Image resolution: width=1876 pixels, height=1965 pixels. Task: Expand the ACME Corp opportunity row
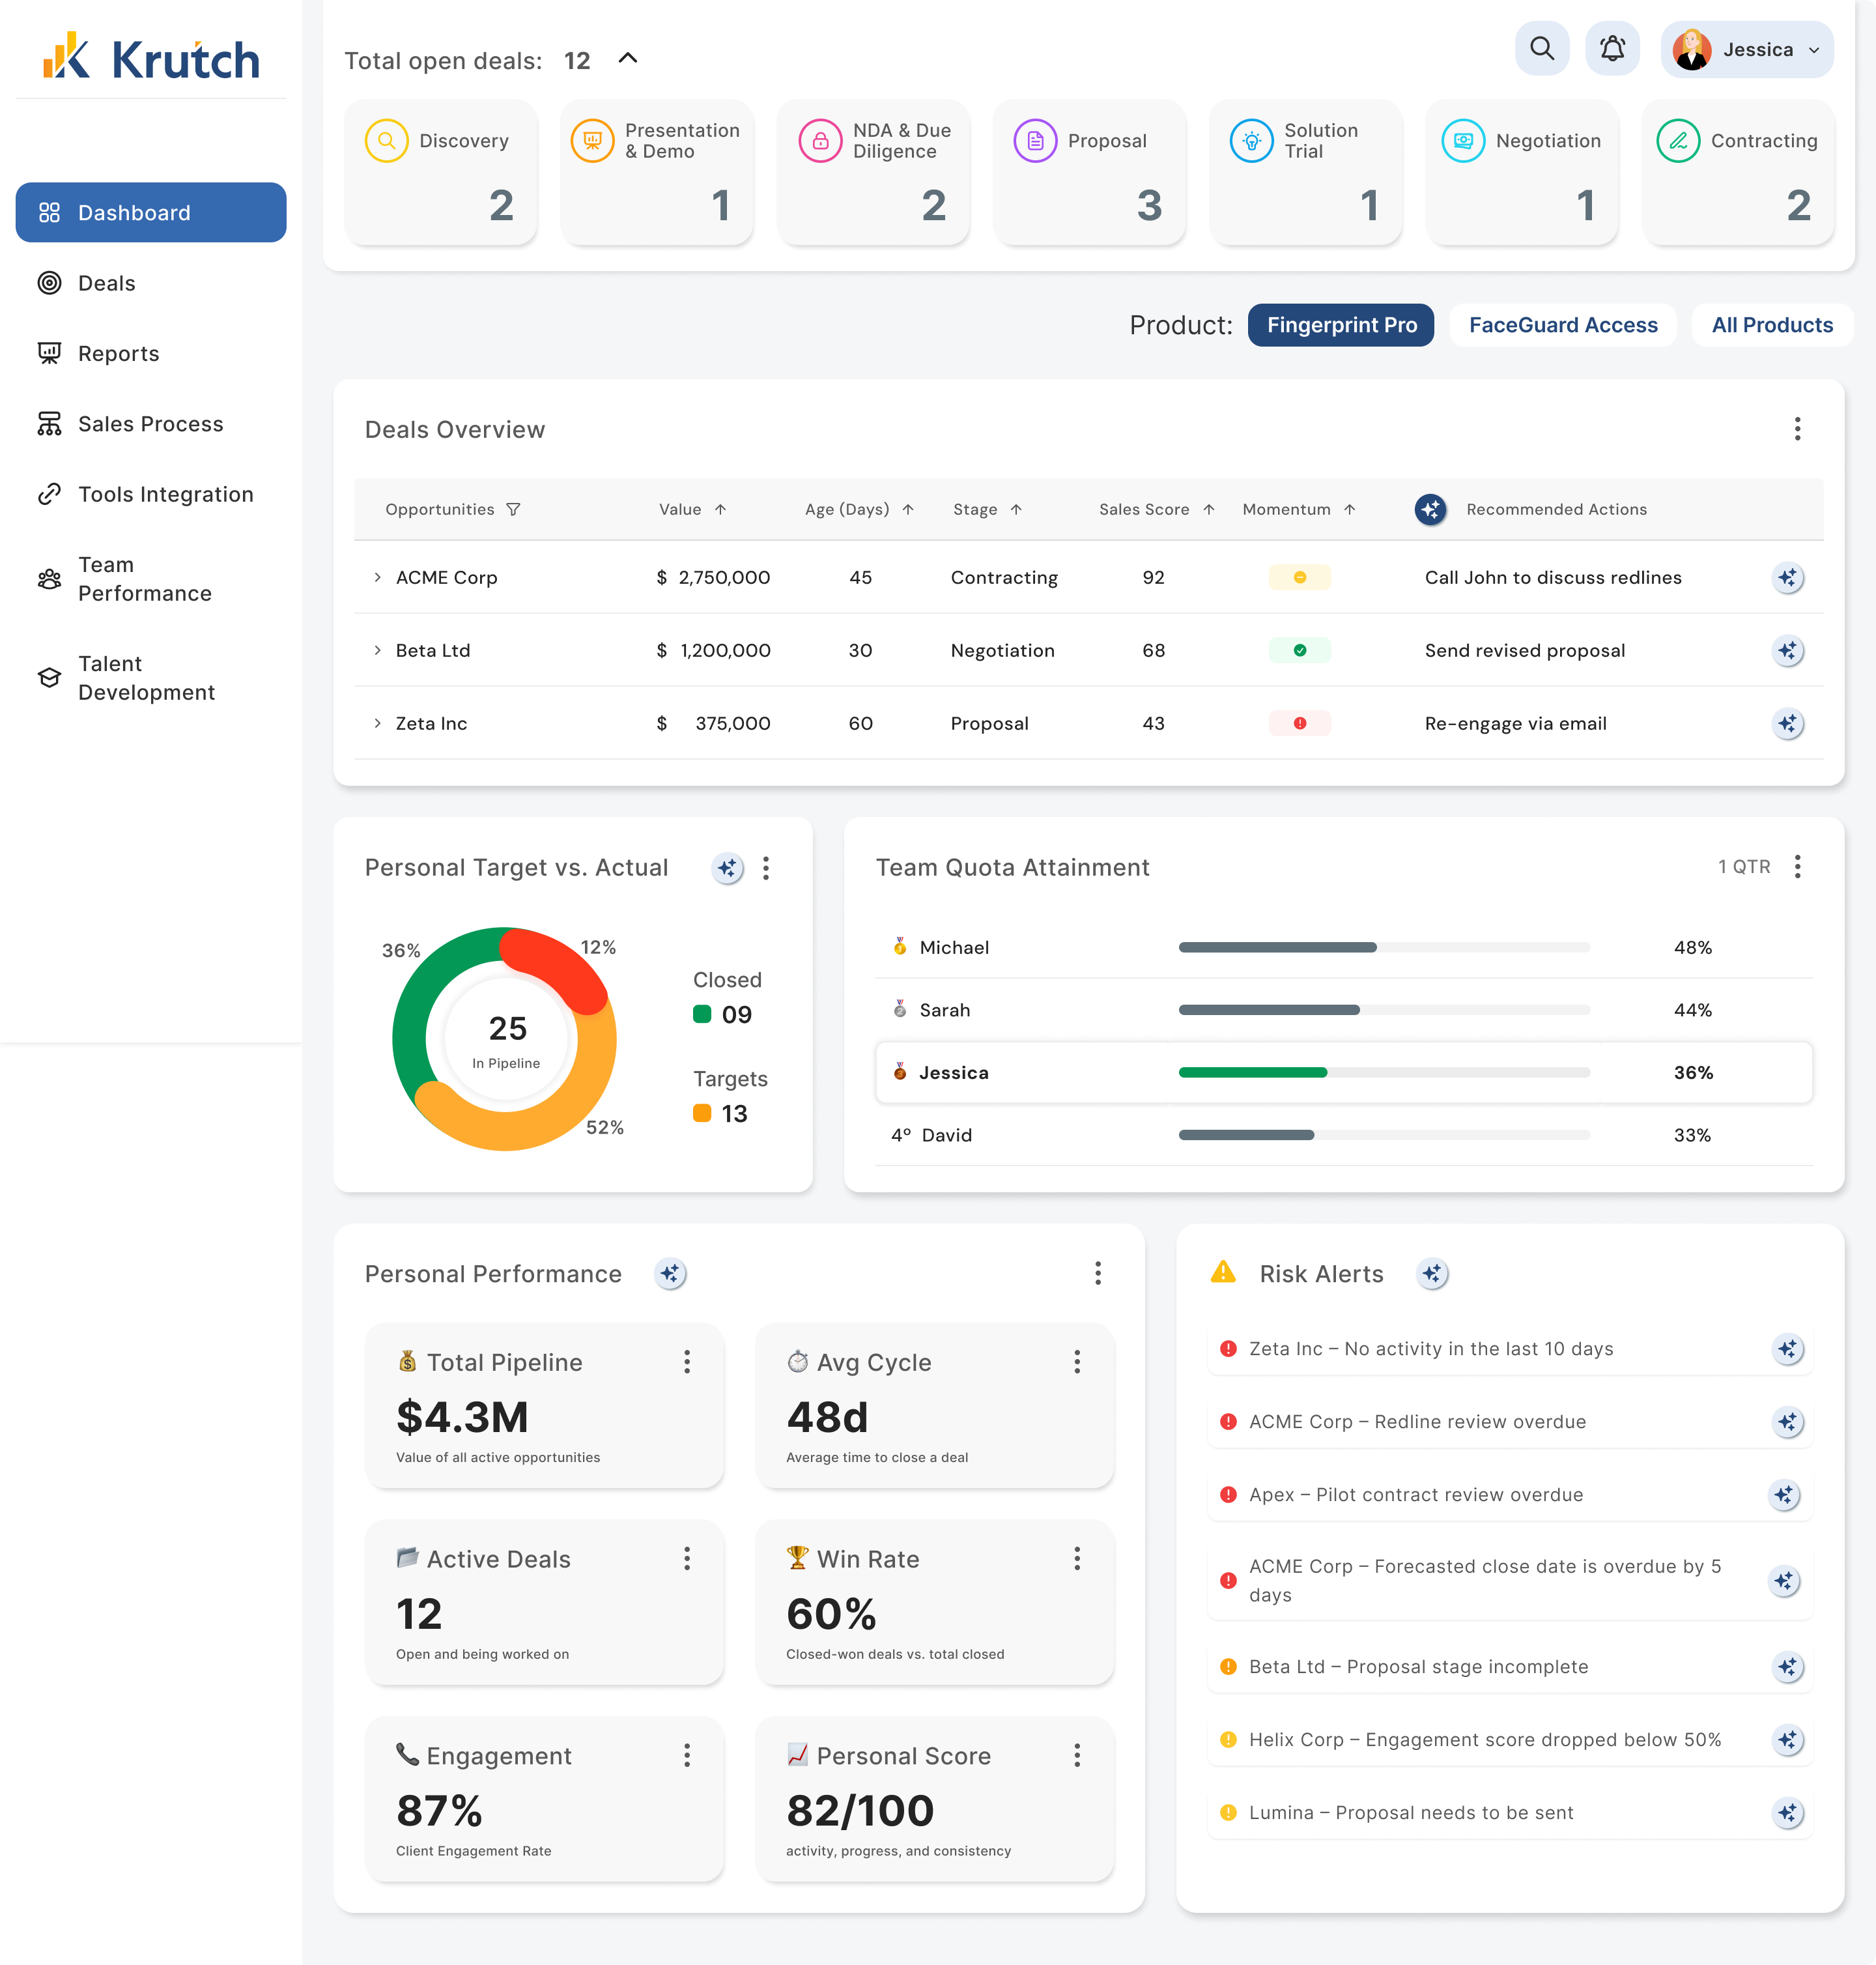[x=377, y=578]
